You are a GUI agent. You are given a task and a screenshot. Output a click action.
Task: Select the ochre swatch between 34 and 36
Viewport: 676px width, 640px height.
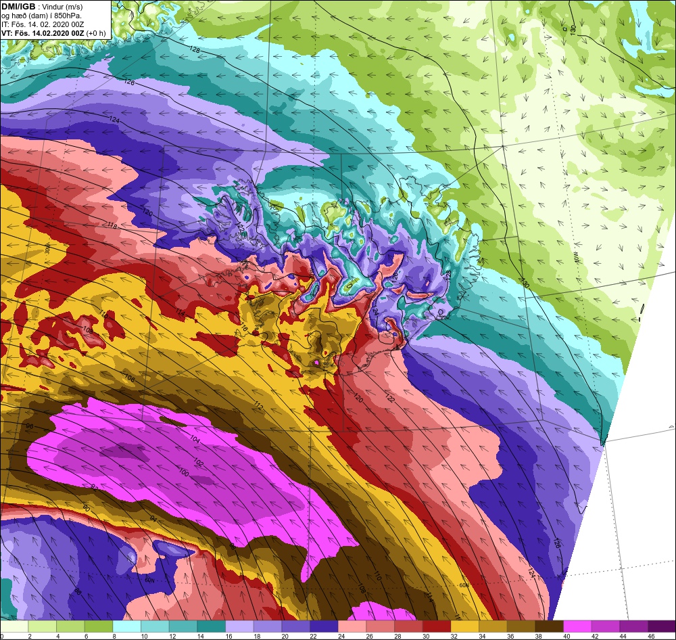[x=493, y=626]
